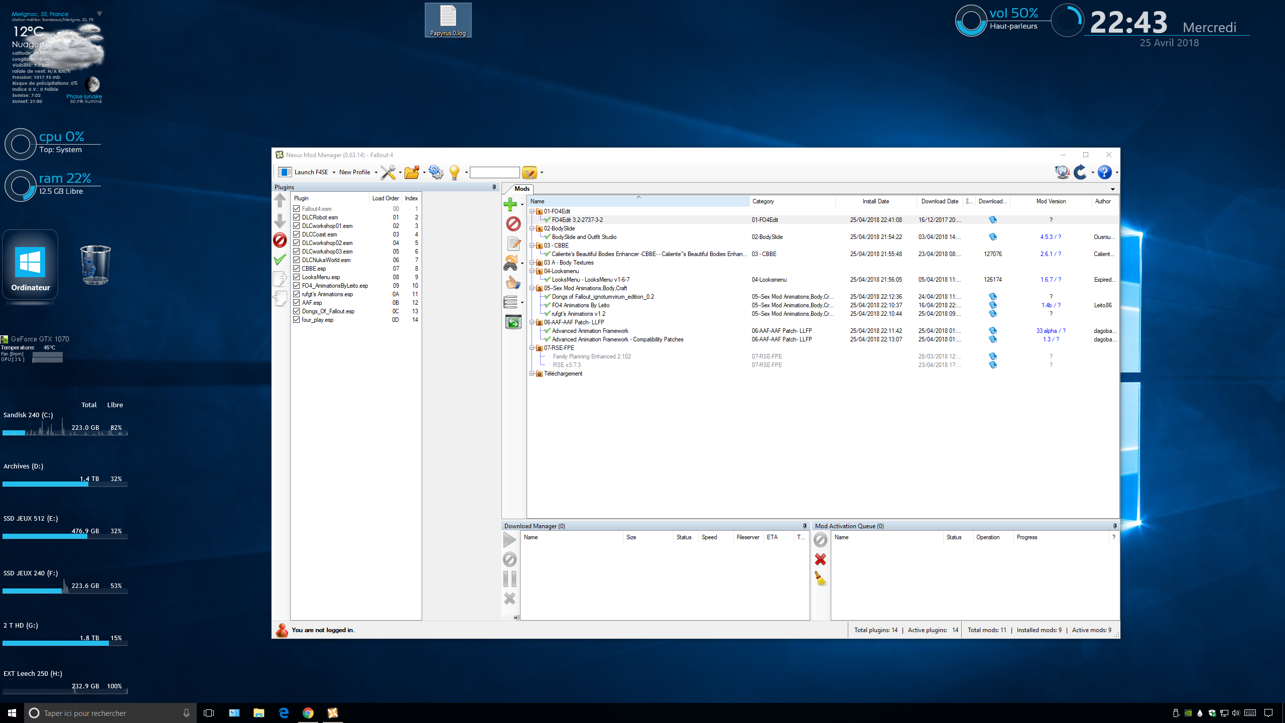Image resolution: width=1285 pixels, height=723 pixels.
Task: Sort mods by Mod Version column
Action: click(x=1051, y=201)
